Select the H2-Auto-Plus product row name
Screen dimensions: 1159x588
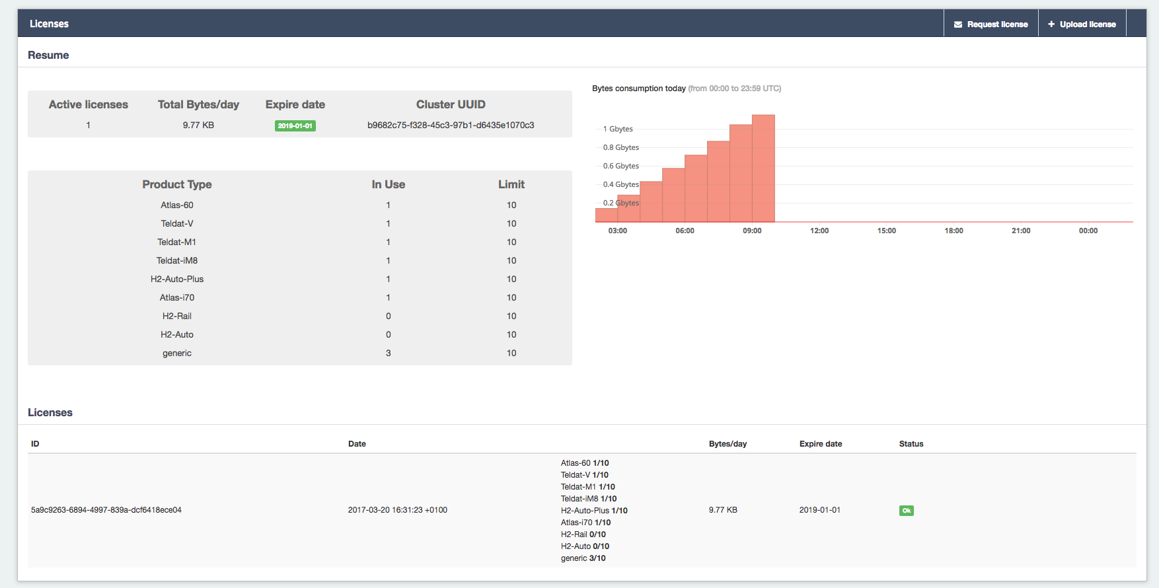(177, 279)
